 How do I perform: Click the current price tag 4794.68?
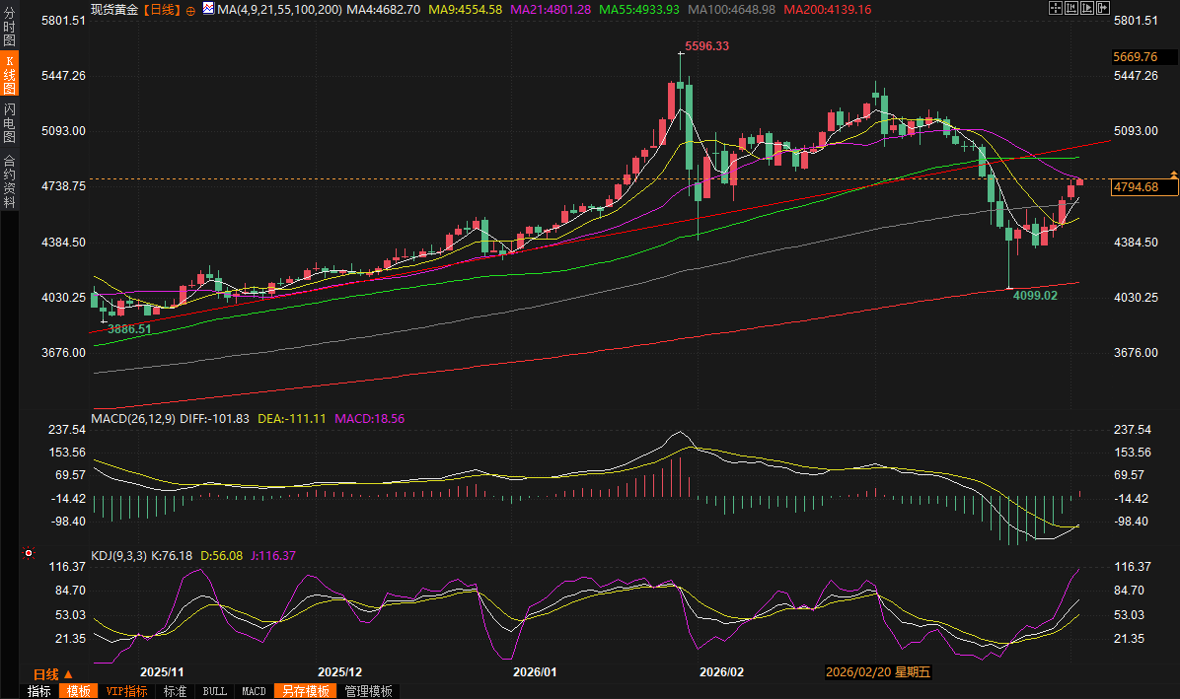pyautogui.click(x=1144, y=187)
